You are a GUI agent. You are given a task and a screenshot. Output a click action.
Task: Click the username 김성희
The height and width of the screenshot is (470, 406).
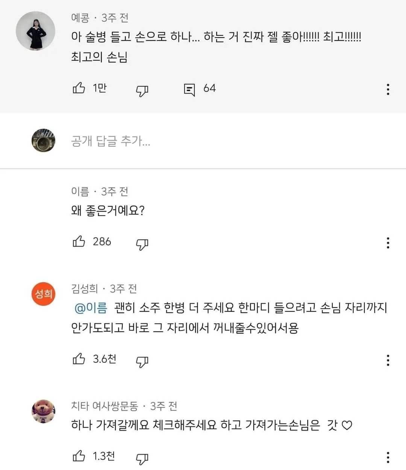[x=85, y=289]
